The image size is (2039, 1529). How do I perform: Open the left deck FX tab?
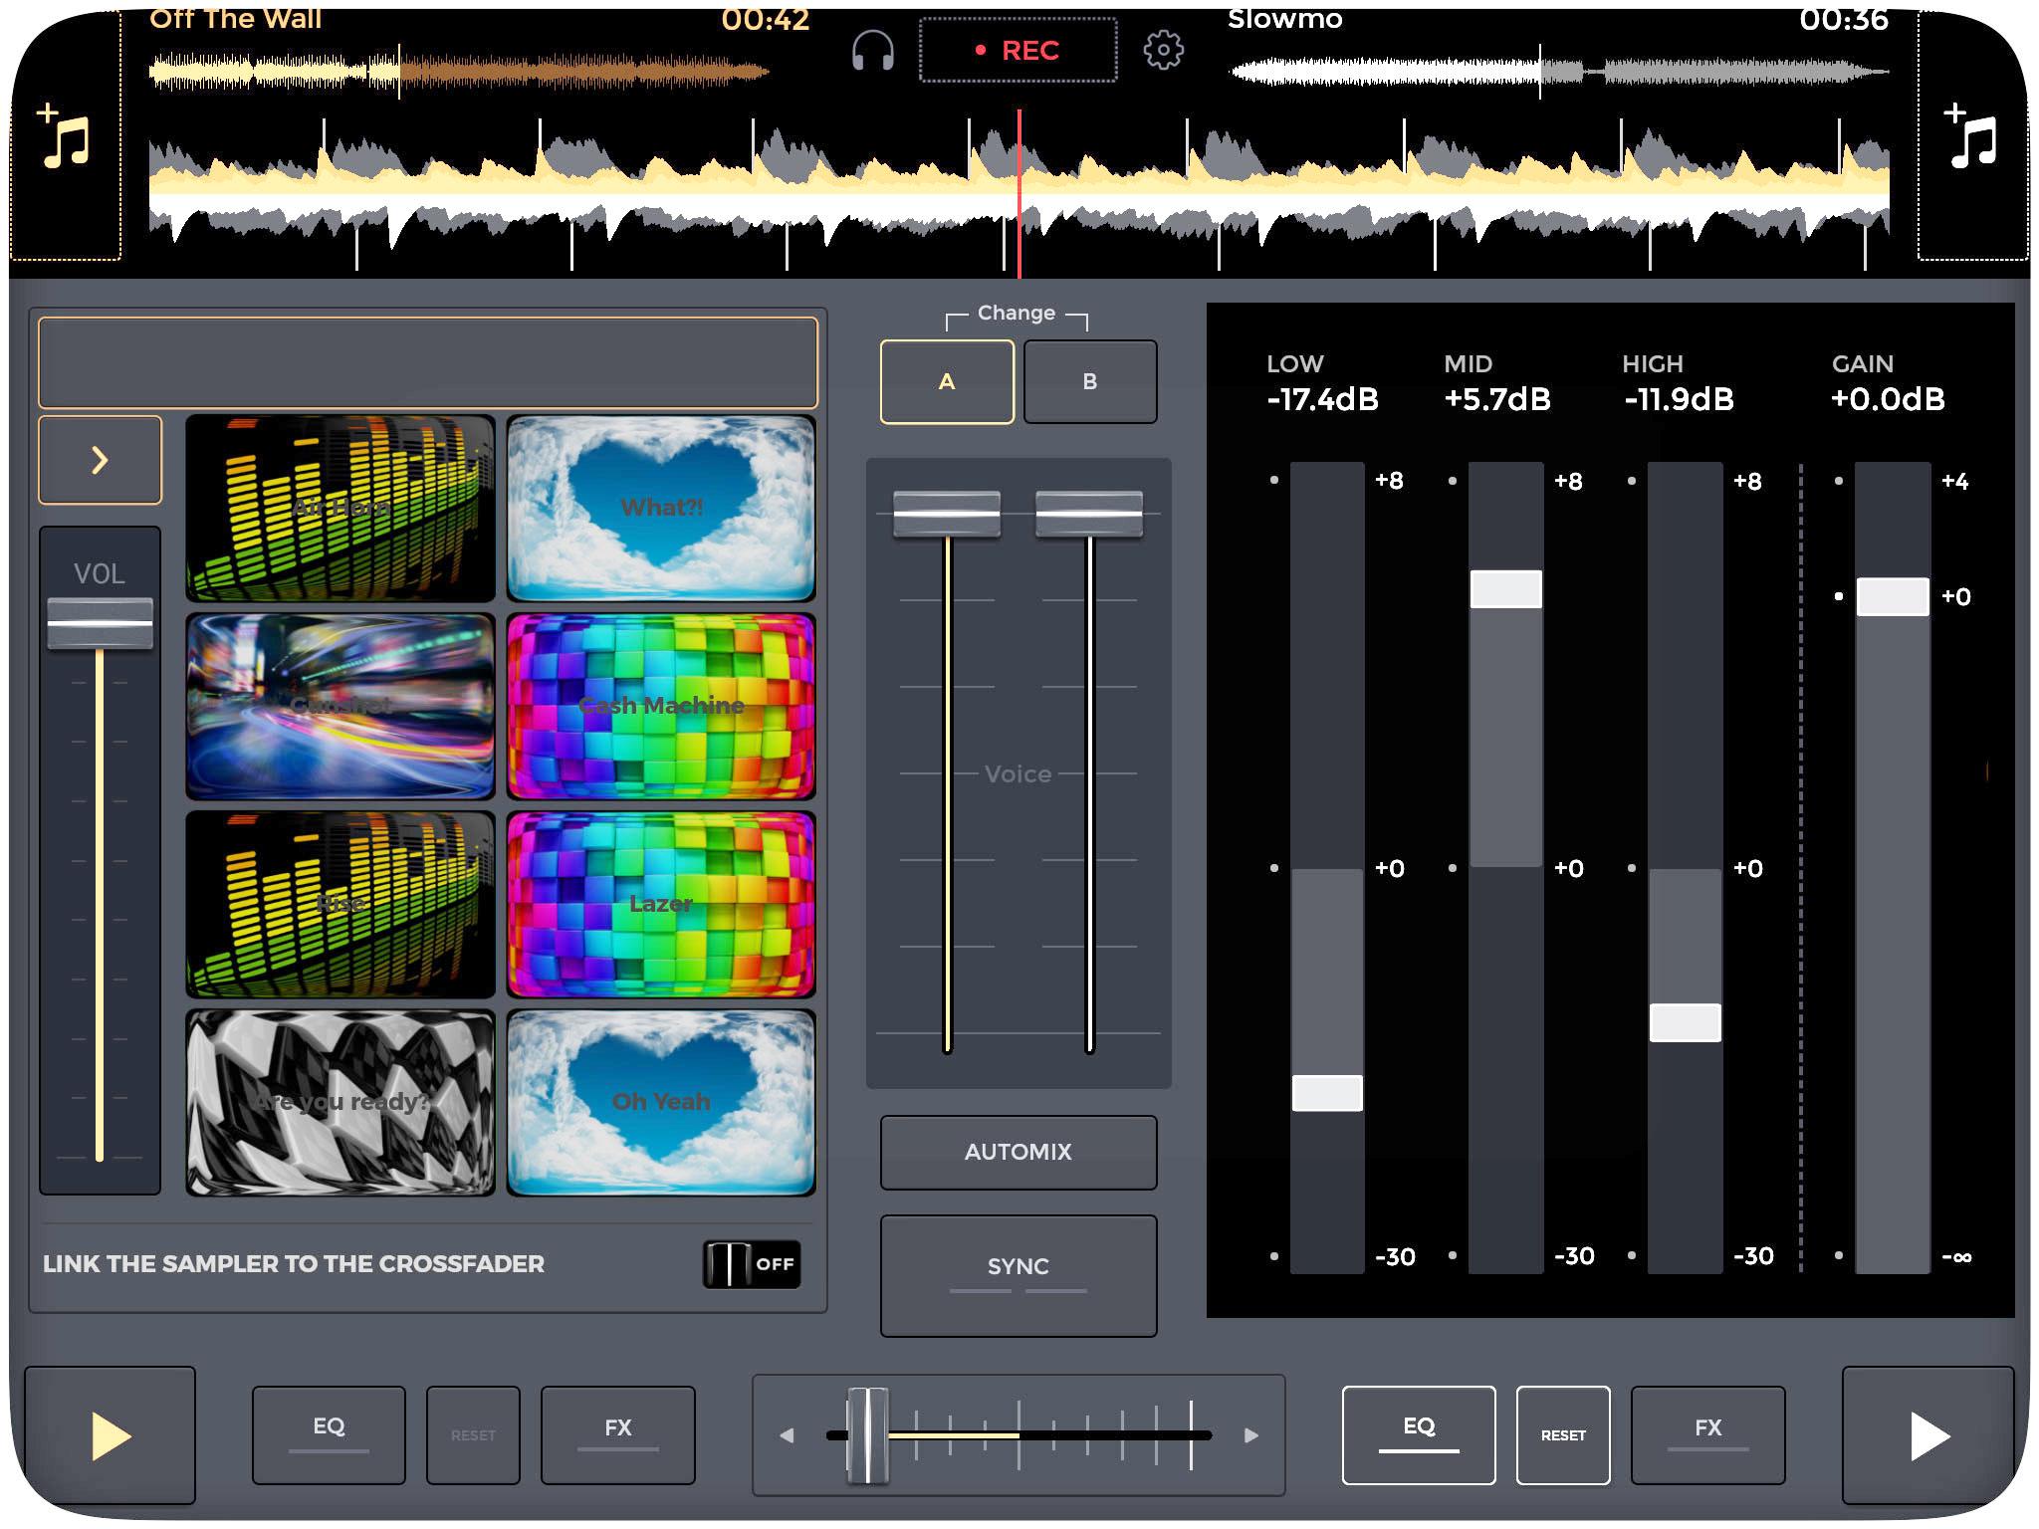pyautogui.click(x=617, y=1434)
